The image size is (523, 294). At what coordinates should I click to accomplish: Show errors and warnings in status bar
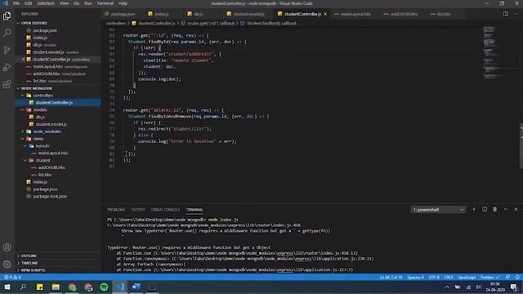(12, 278)
